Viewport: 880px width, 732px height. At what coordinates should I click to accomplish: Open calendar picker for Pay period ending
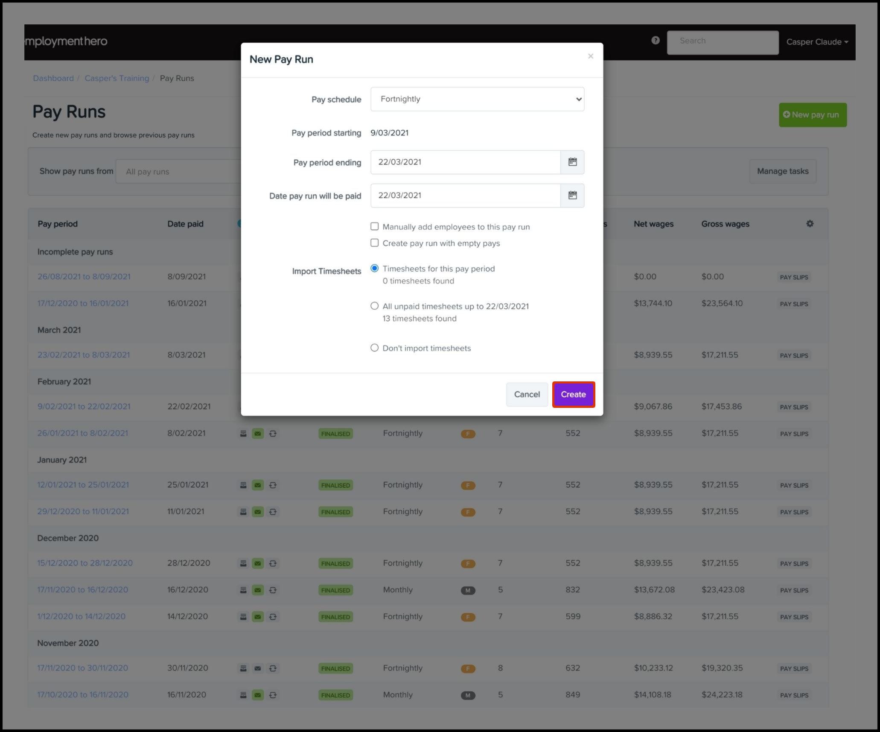pyautogui.click(x=572, y=162)
